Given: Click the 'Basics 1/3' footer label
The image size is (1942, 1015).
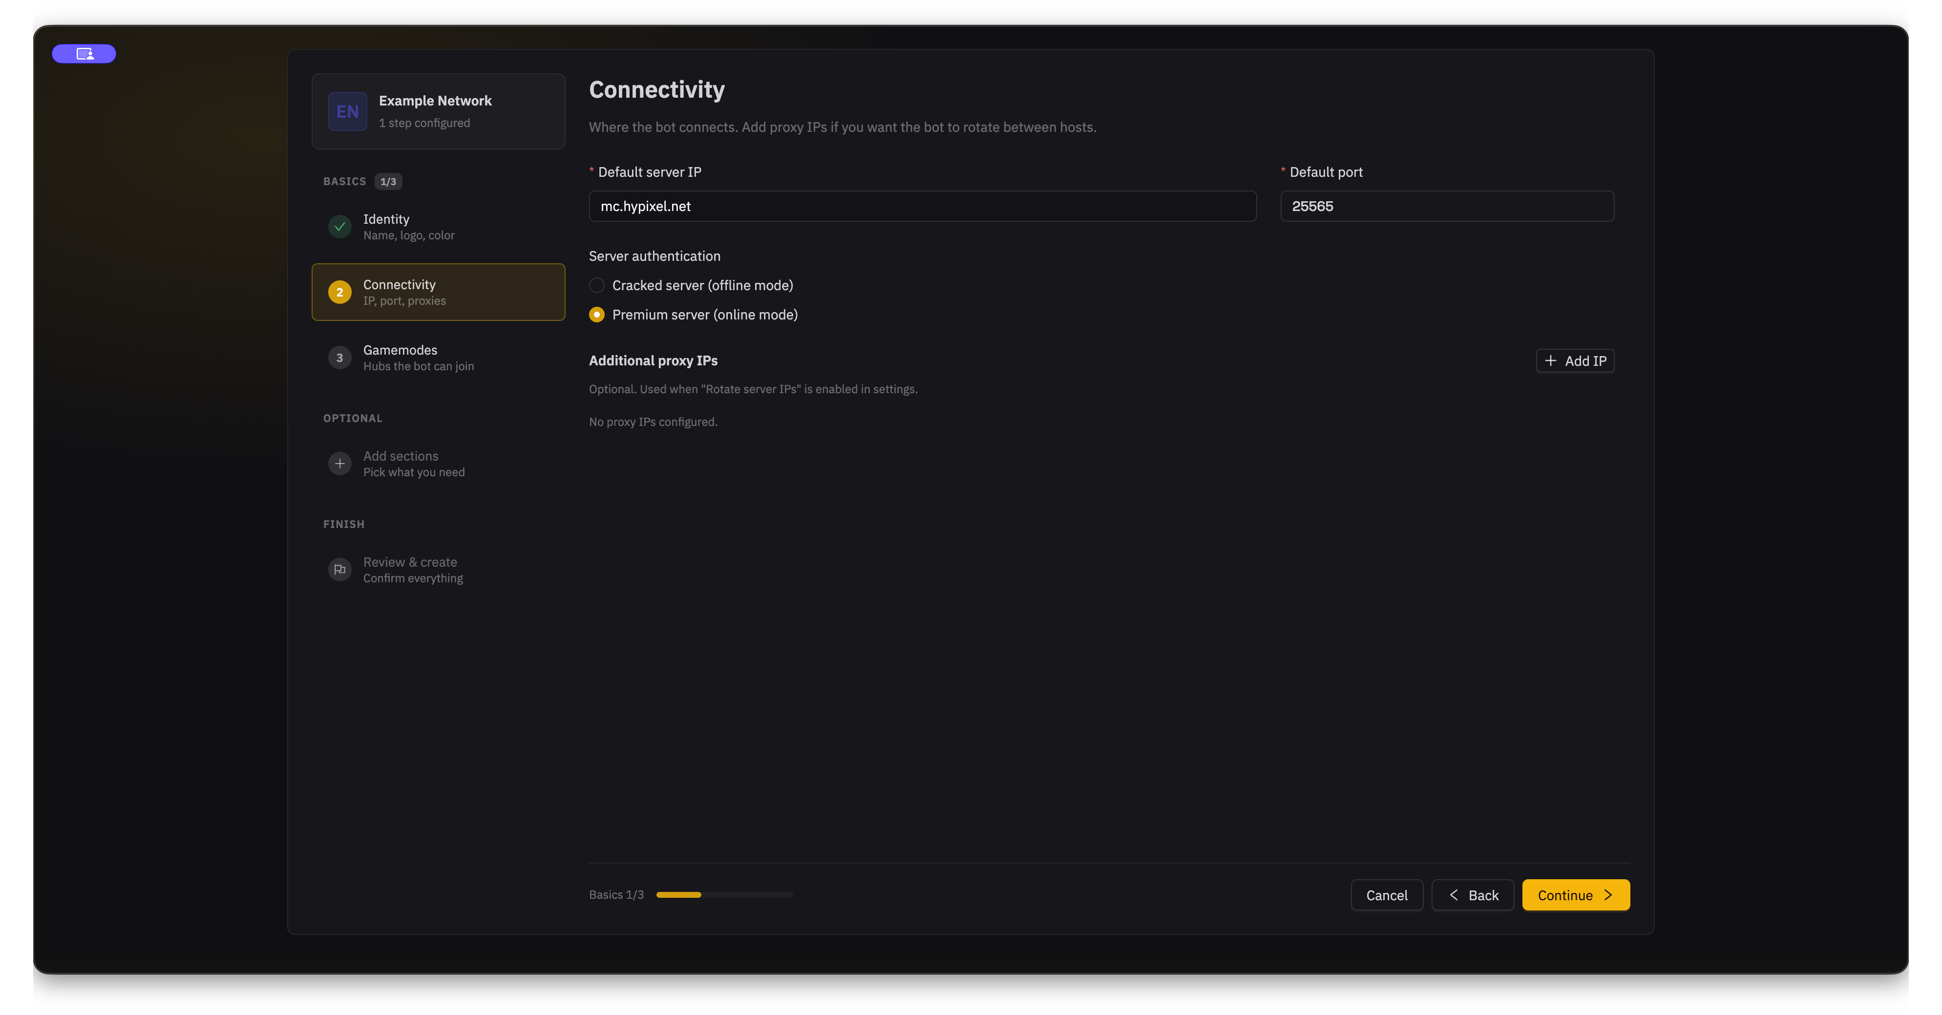Looking at the screenshot, I should [616, 895].
